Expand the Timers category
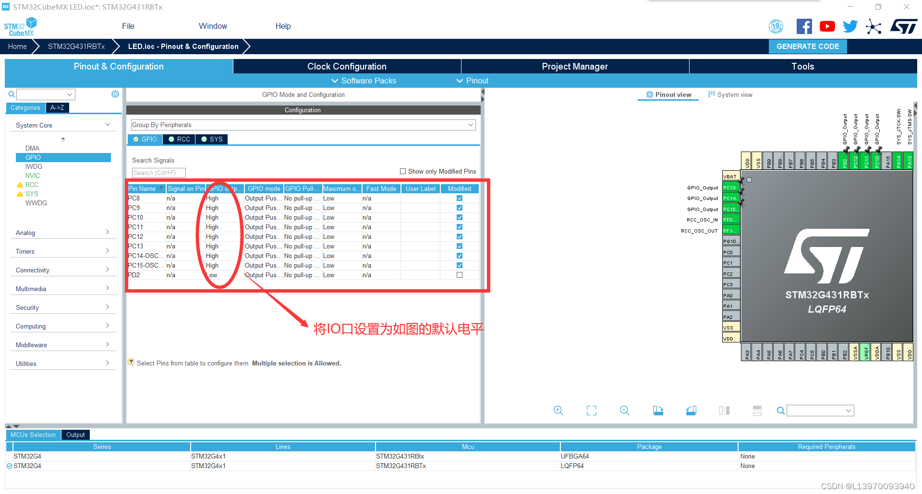 pos(63,251)
